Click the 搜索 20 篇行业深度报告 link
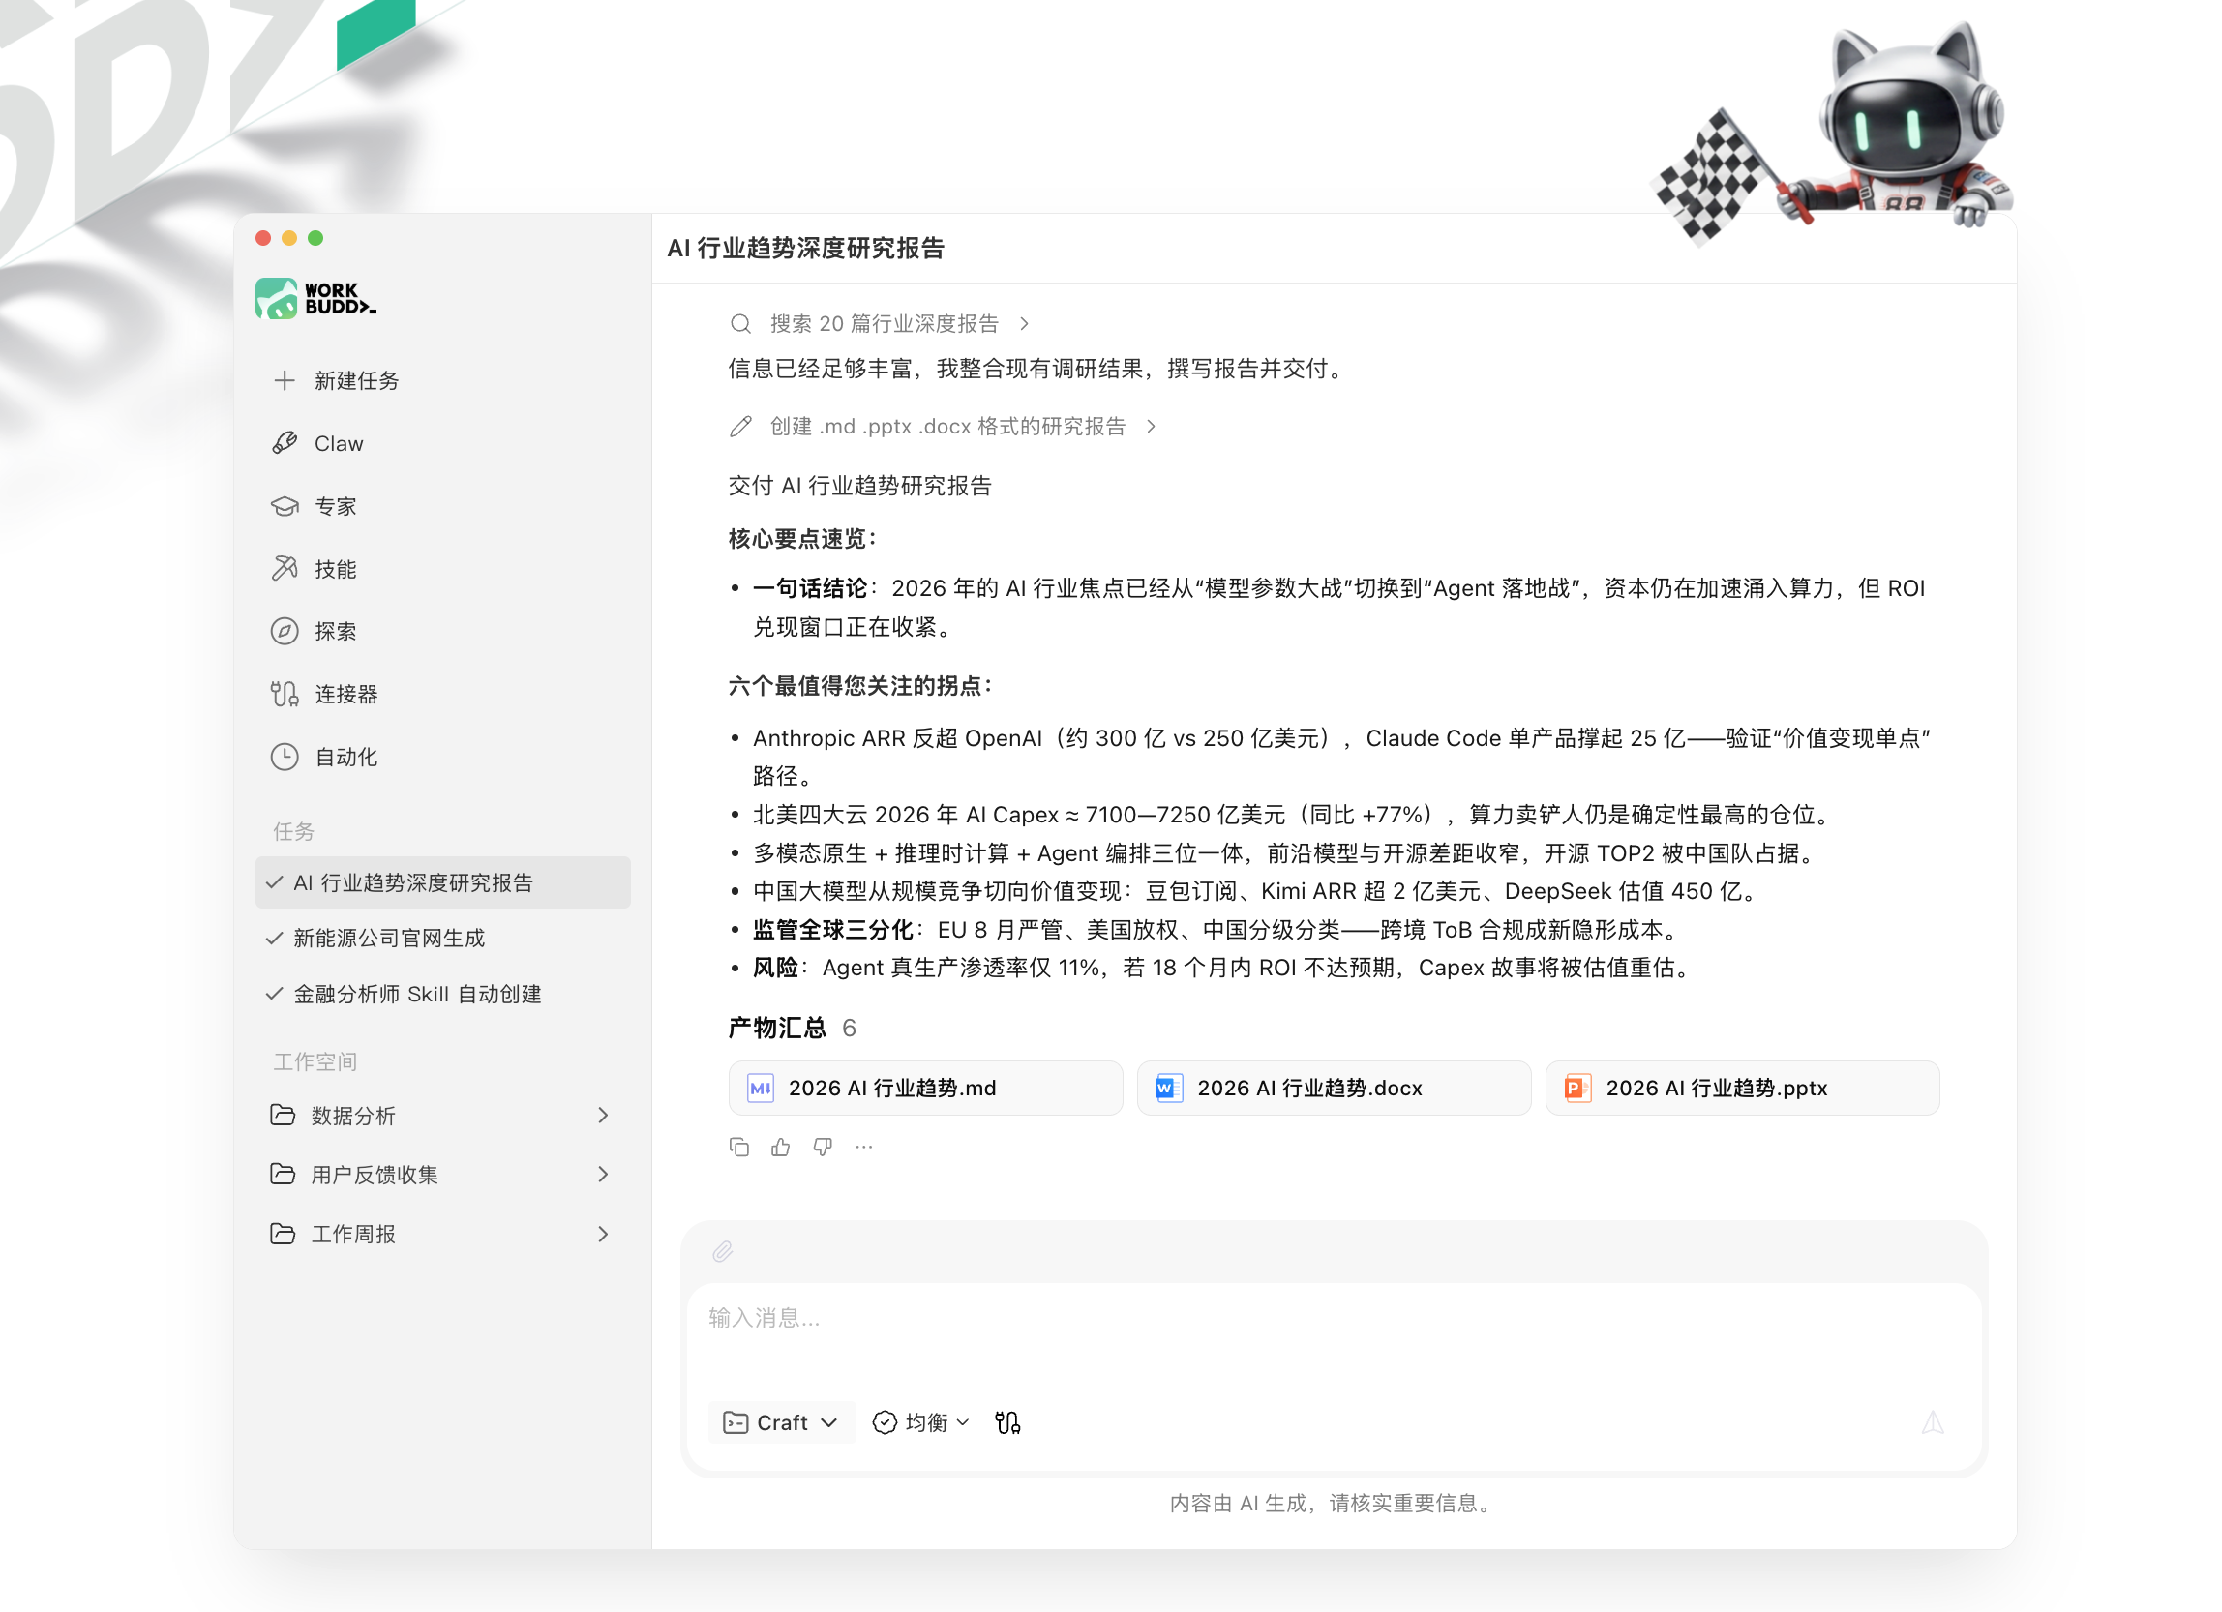The width and height of the screenshot is (2222, 1612). click(885, 324)
